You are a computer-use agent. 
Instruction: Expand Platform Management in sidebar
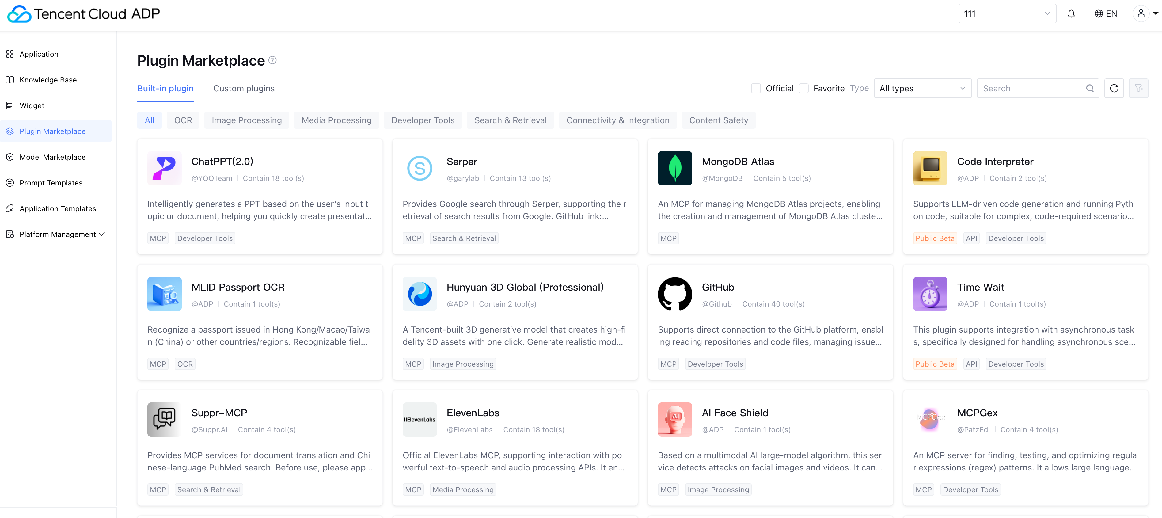(x=58, y=234)
